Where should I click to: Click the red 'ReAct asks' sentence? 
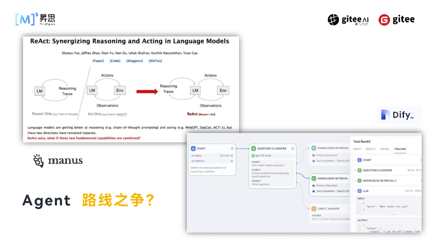[x=84, y=138]
